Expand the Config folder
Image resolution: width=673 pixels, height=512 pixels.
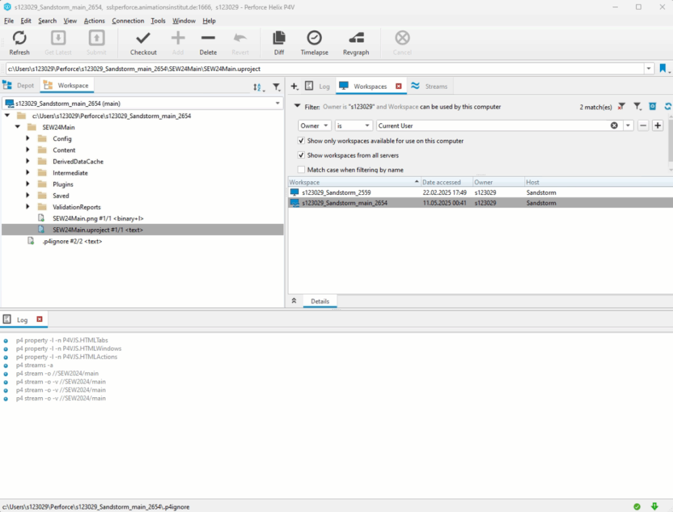[x=28, y=138]
